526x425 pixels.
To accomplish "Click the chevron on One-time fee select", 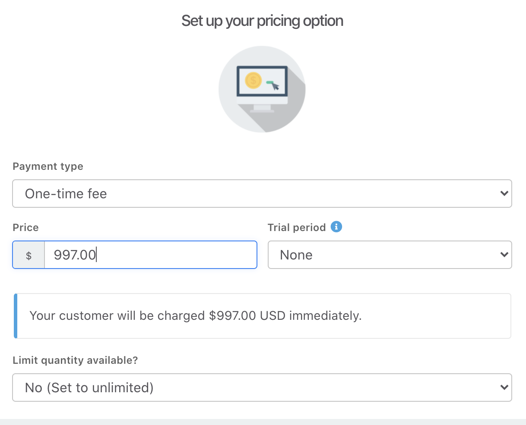I will (x=504, y=194).
